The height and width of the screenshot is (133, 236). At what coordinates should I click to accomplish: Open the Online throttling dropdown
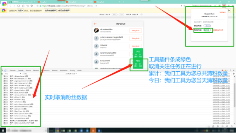[x=135, y=15]
